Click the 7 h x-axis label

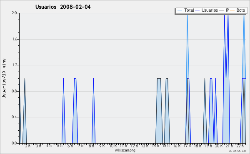click(81, 146)
